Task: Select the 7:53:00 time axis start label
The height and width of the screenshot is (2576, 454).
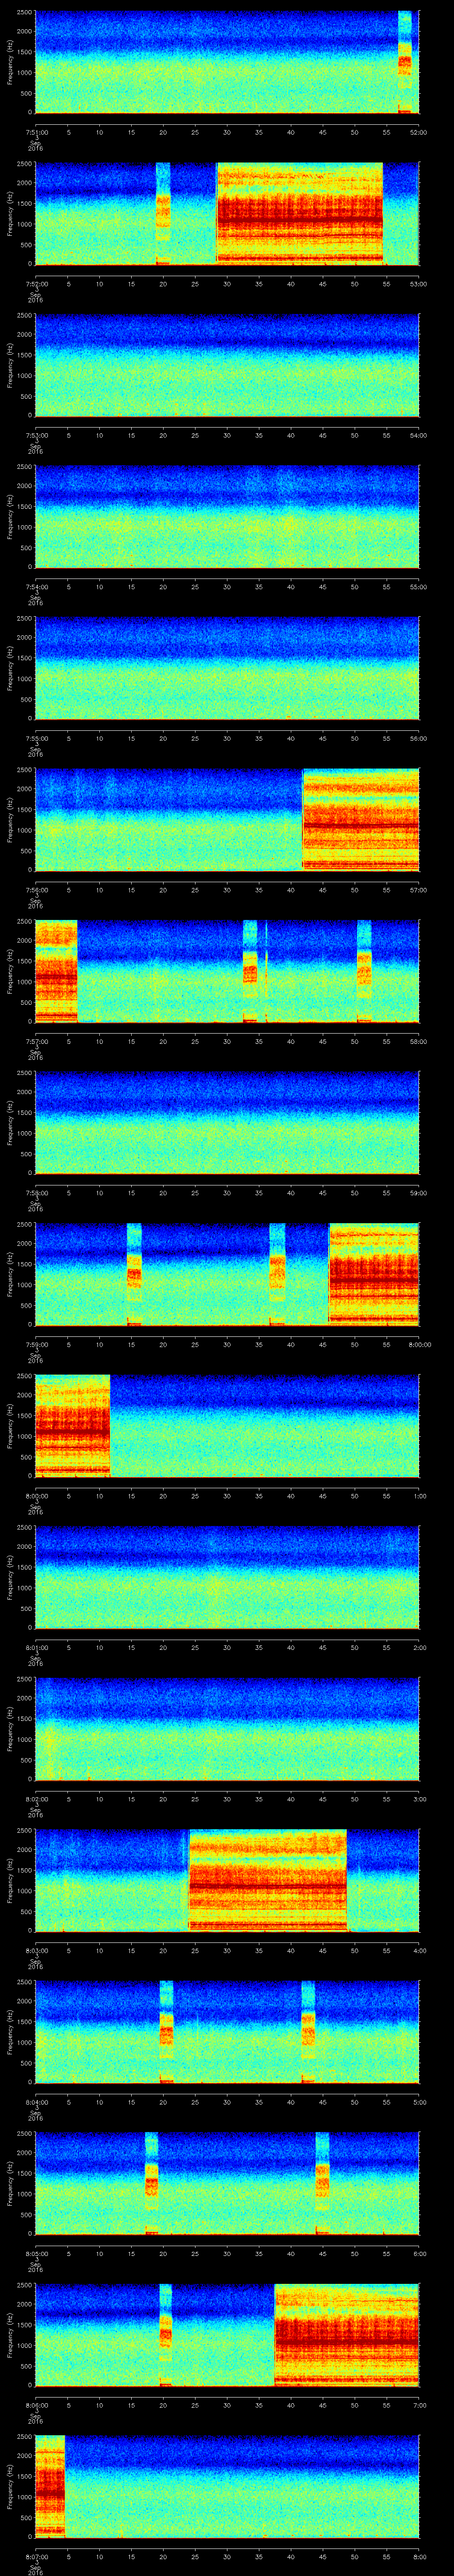Action: pos(36,435)
